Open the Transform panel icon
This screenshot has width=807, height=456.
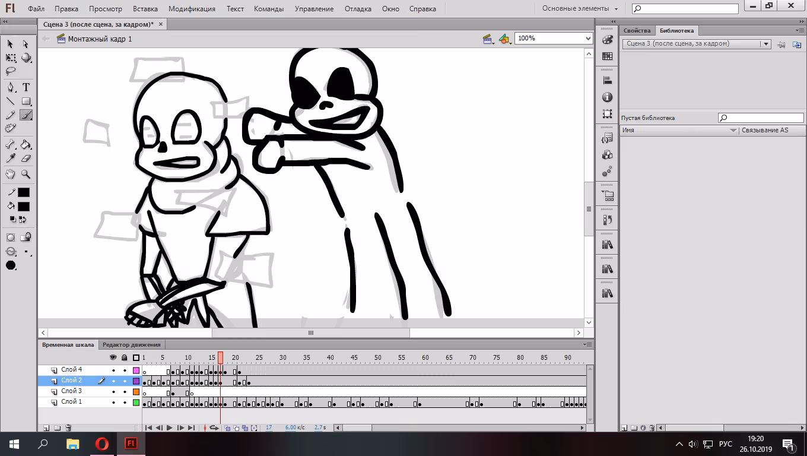607,113
